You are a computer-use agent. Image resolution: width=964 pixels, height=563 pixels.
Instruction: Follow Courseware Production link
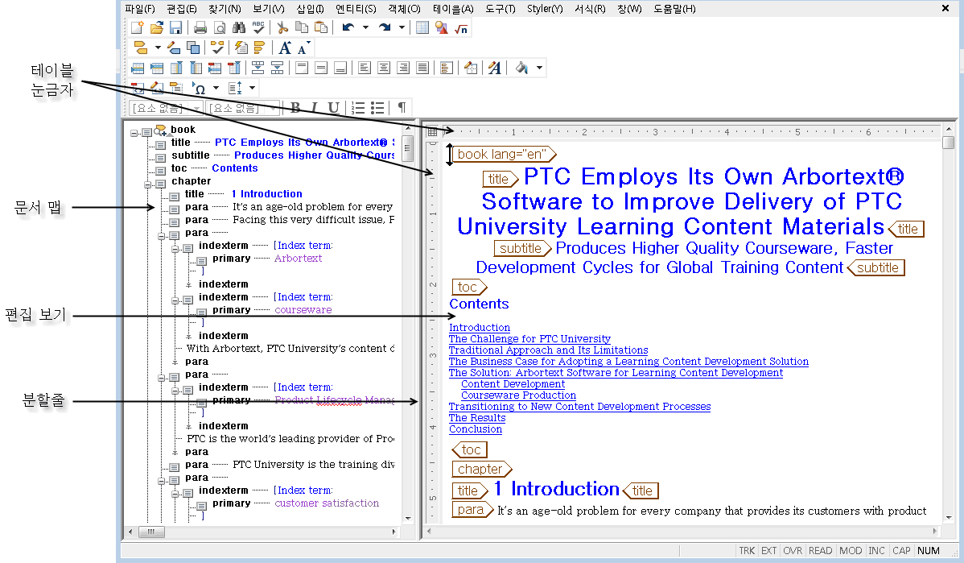(x=518, y=395)
